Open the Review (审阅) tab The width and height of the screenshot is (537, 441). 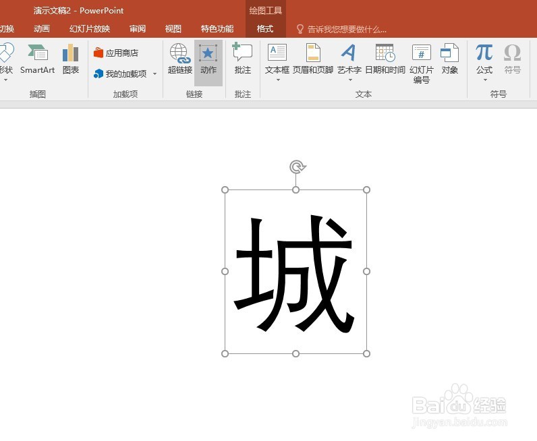[138, 29]
